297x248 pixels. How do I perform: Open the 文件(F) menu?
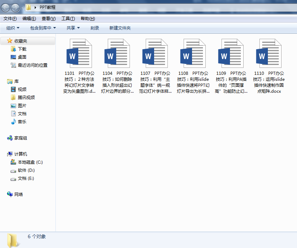[x=10, y=19]
